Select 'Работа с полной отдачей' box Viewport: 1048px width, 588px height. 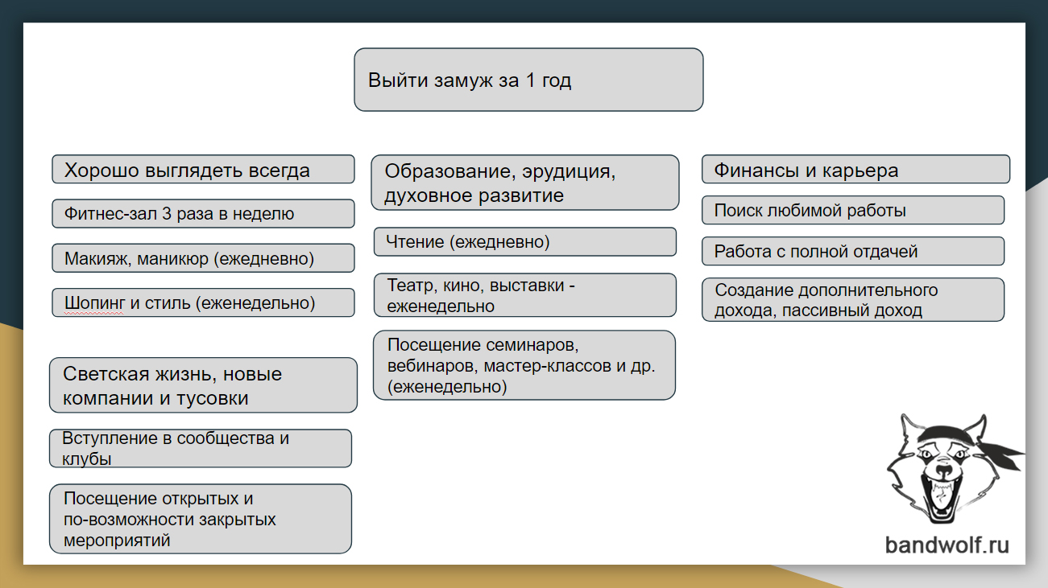pos(853,251)
